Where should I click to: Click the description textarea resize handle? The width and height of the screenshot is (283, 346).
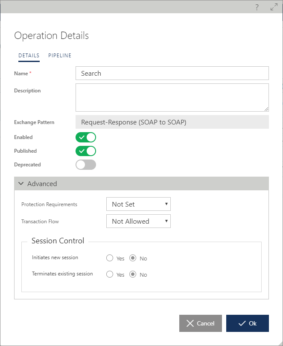click(x=266, y=109)
